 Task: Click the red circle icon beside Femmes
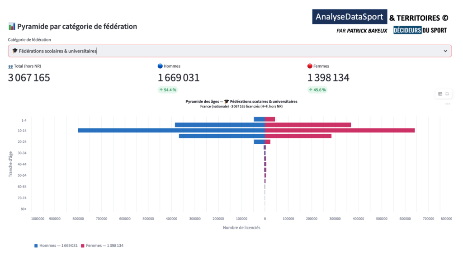click(x=310, y=66)
